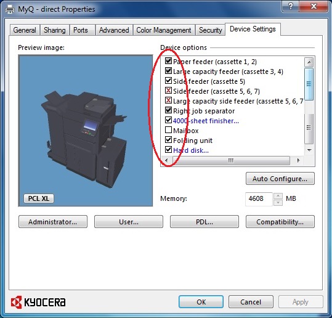This screenshot has width=332, height=318.
Task: Click the printer icon in title bar
Action: point(10,9)
